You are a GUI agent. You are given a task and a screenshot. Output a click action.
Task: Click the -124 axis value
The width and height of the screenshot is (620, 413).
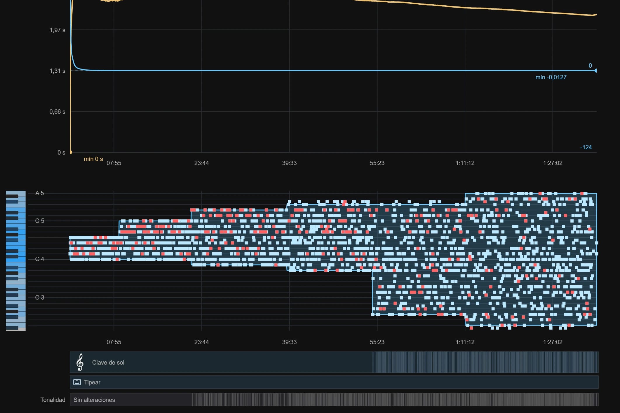click(586, 147)
